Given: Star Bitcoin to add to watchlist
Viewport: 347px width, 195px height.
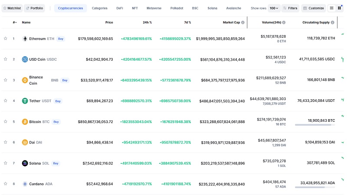Looking at the screenshot, I should pos(6,121).
